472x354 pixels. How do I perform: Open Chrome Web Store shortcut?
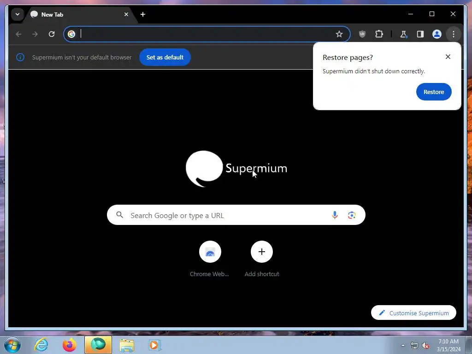click(210, 259)
